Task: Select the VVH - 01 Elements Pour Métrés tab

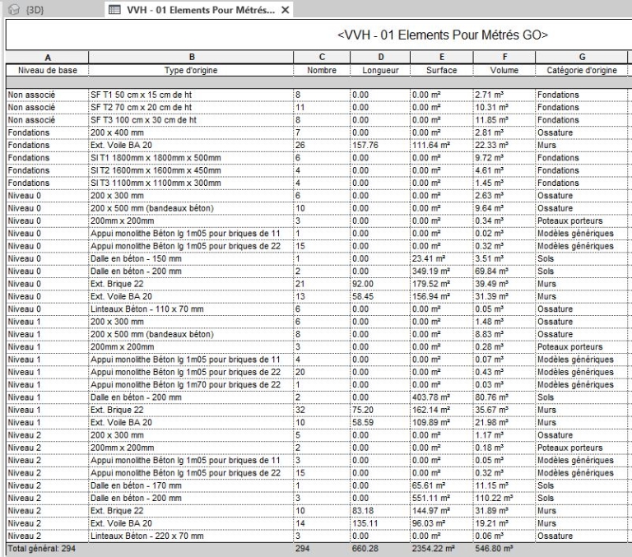Action: pyautogui.click(x=200, y=10)
